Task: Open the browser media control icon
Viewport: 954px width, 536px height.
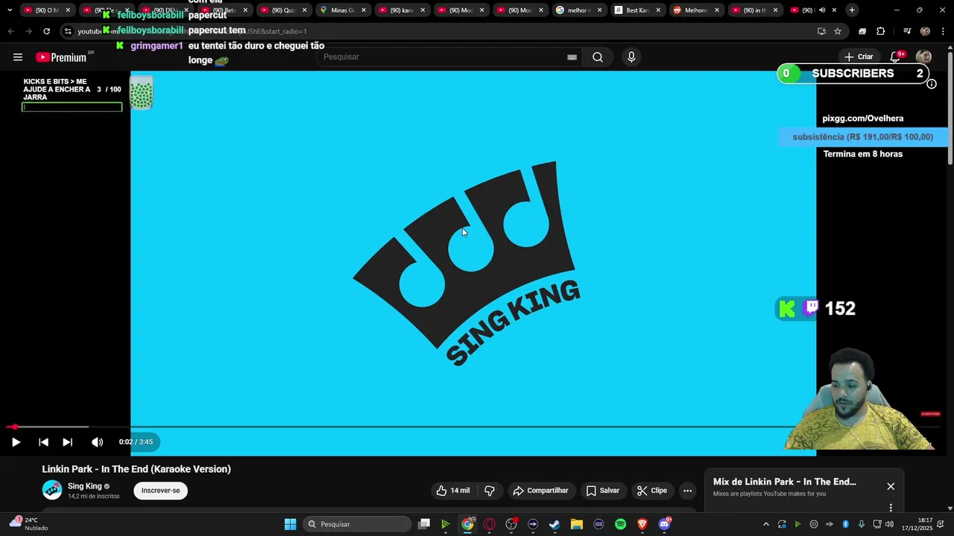Action: tap(907, 31)
